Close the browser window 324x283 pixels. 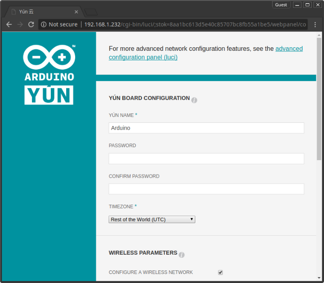pos(318,5)
